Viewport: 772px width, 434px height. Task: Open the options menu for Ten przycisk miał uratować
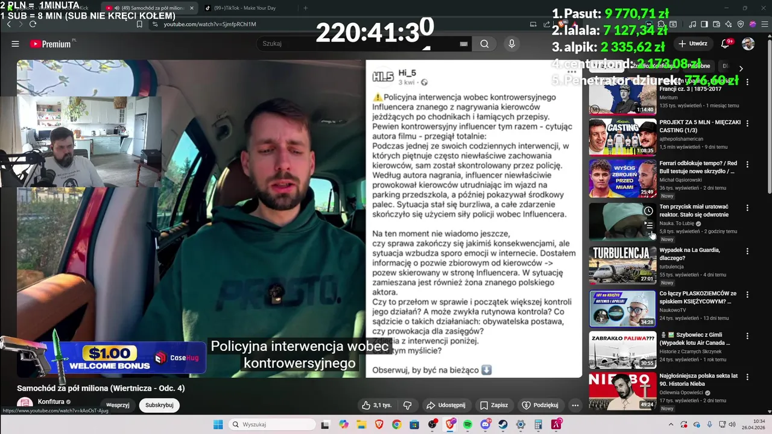(747, 208)
